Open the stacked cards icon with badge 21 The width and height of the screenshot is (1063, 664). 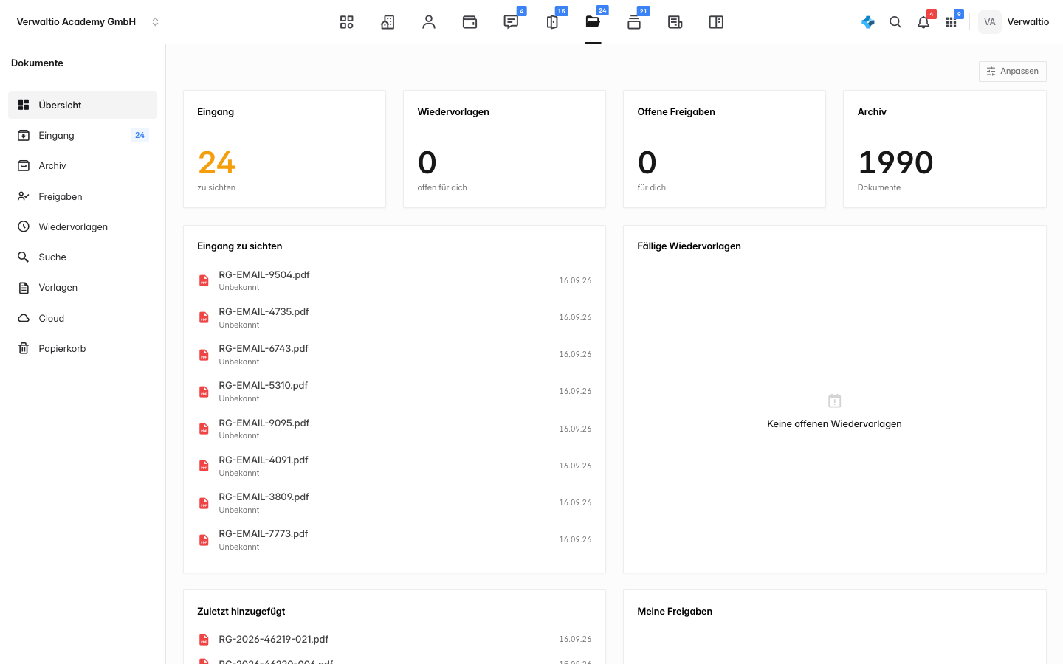pos(634,22)
